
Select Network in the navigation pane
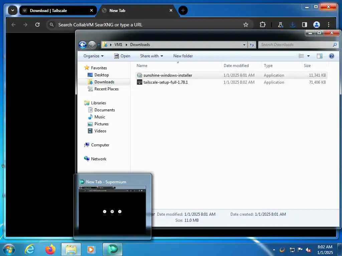point(95,159)
